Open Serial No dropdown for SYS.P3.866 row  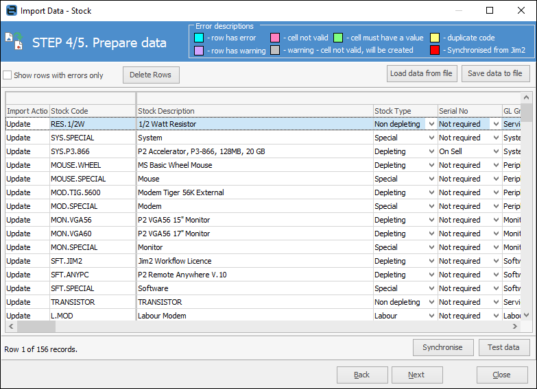tap(496, 151)
